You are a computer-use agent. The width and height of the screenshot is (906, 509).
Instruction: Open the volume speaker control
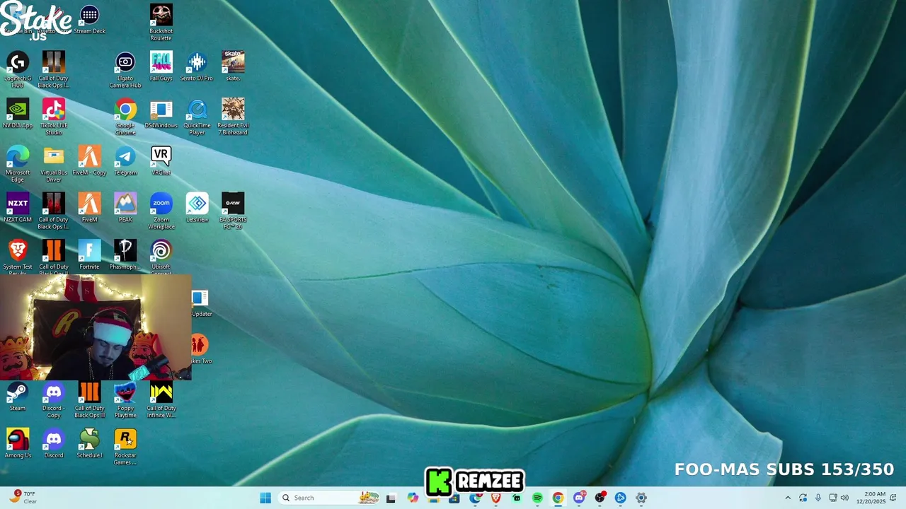coord(844,498)
